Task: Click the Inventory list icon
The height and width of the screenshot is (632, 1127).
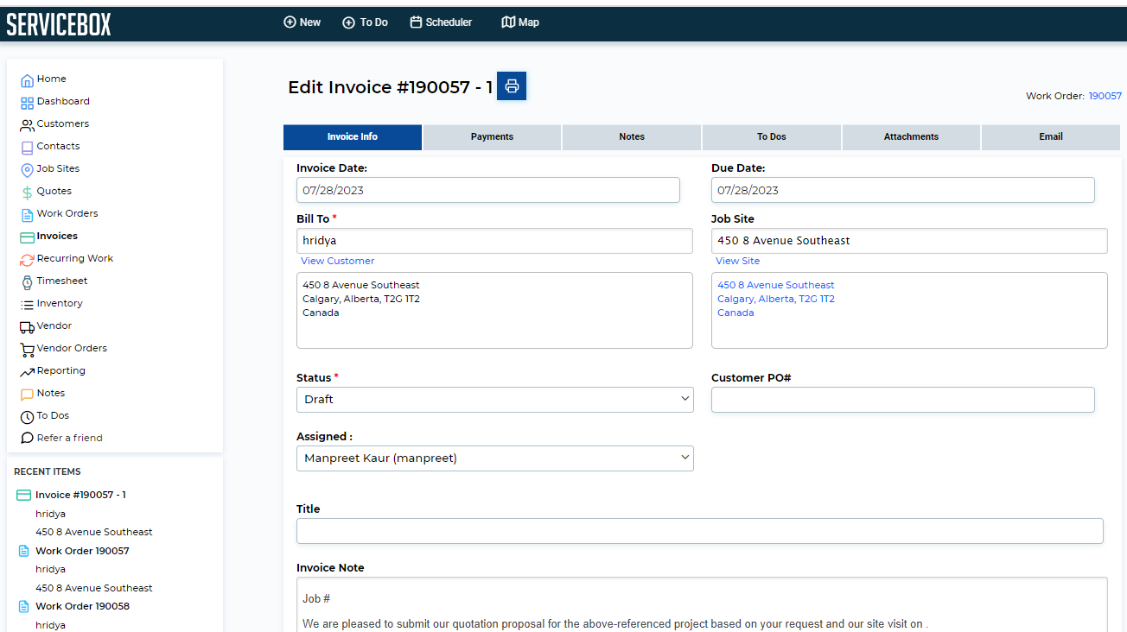Action: pos(27,305)
